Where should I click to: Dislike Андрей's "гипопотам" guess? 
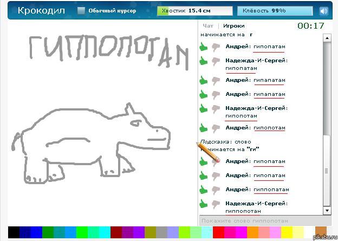(x=216, y=128)
